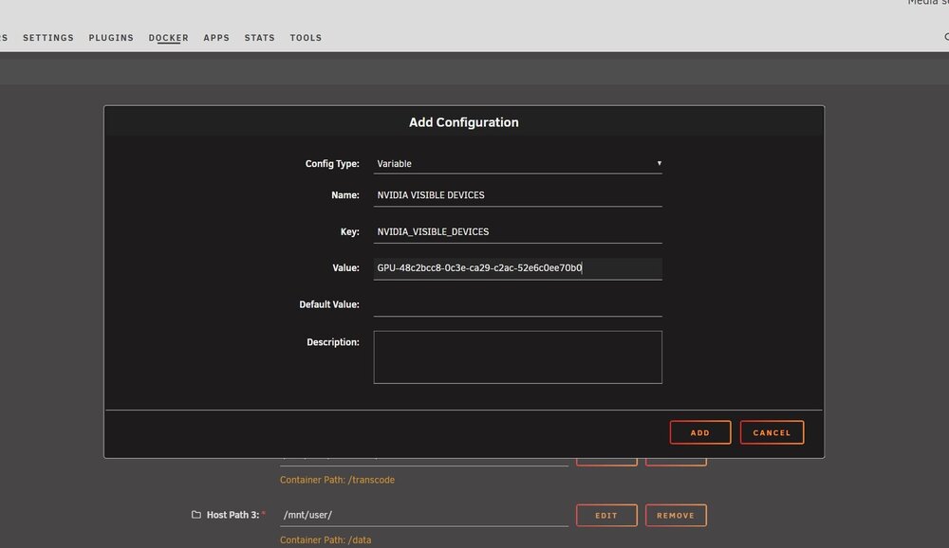Open the SETTINGS menu tab
Screen dimensions: 949x548
(48, 38)
